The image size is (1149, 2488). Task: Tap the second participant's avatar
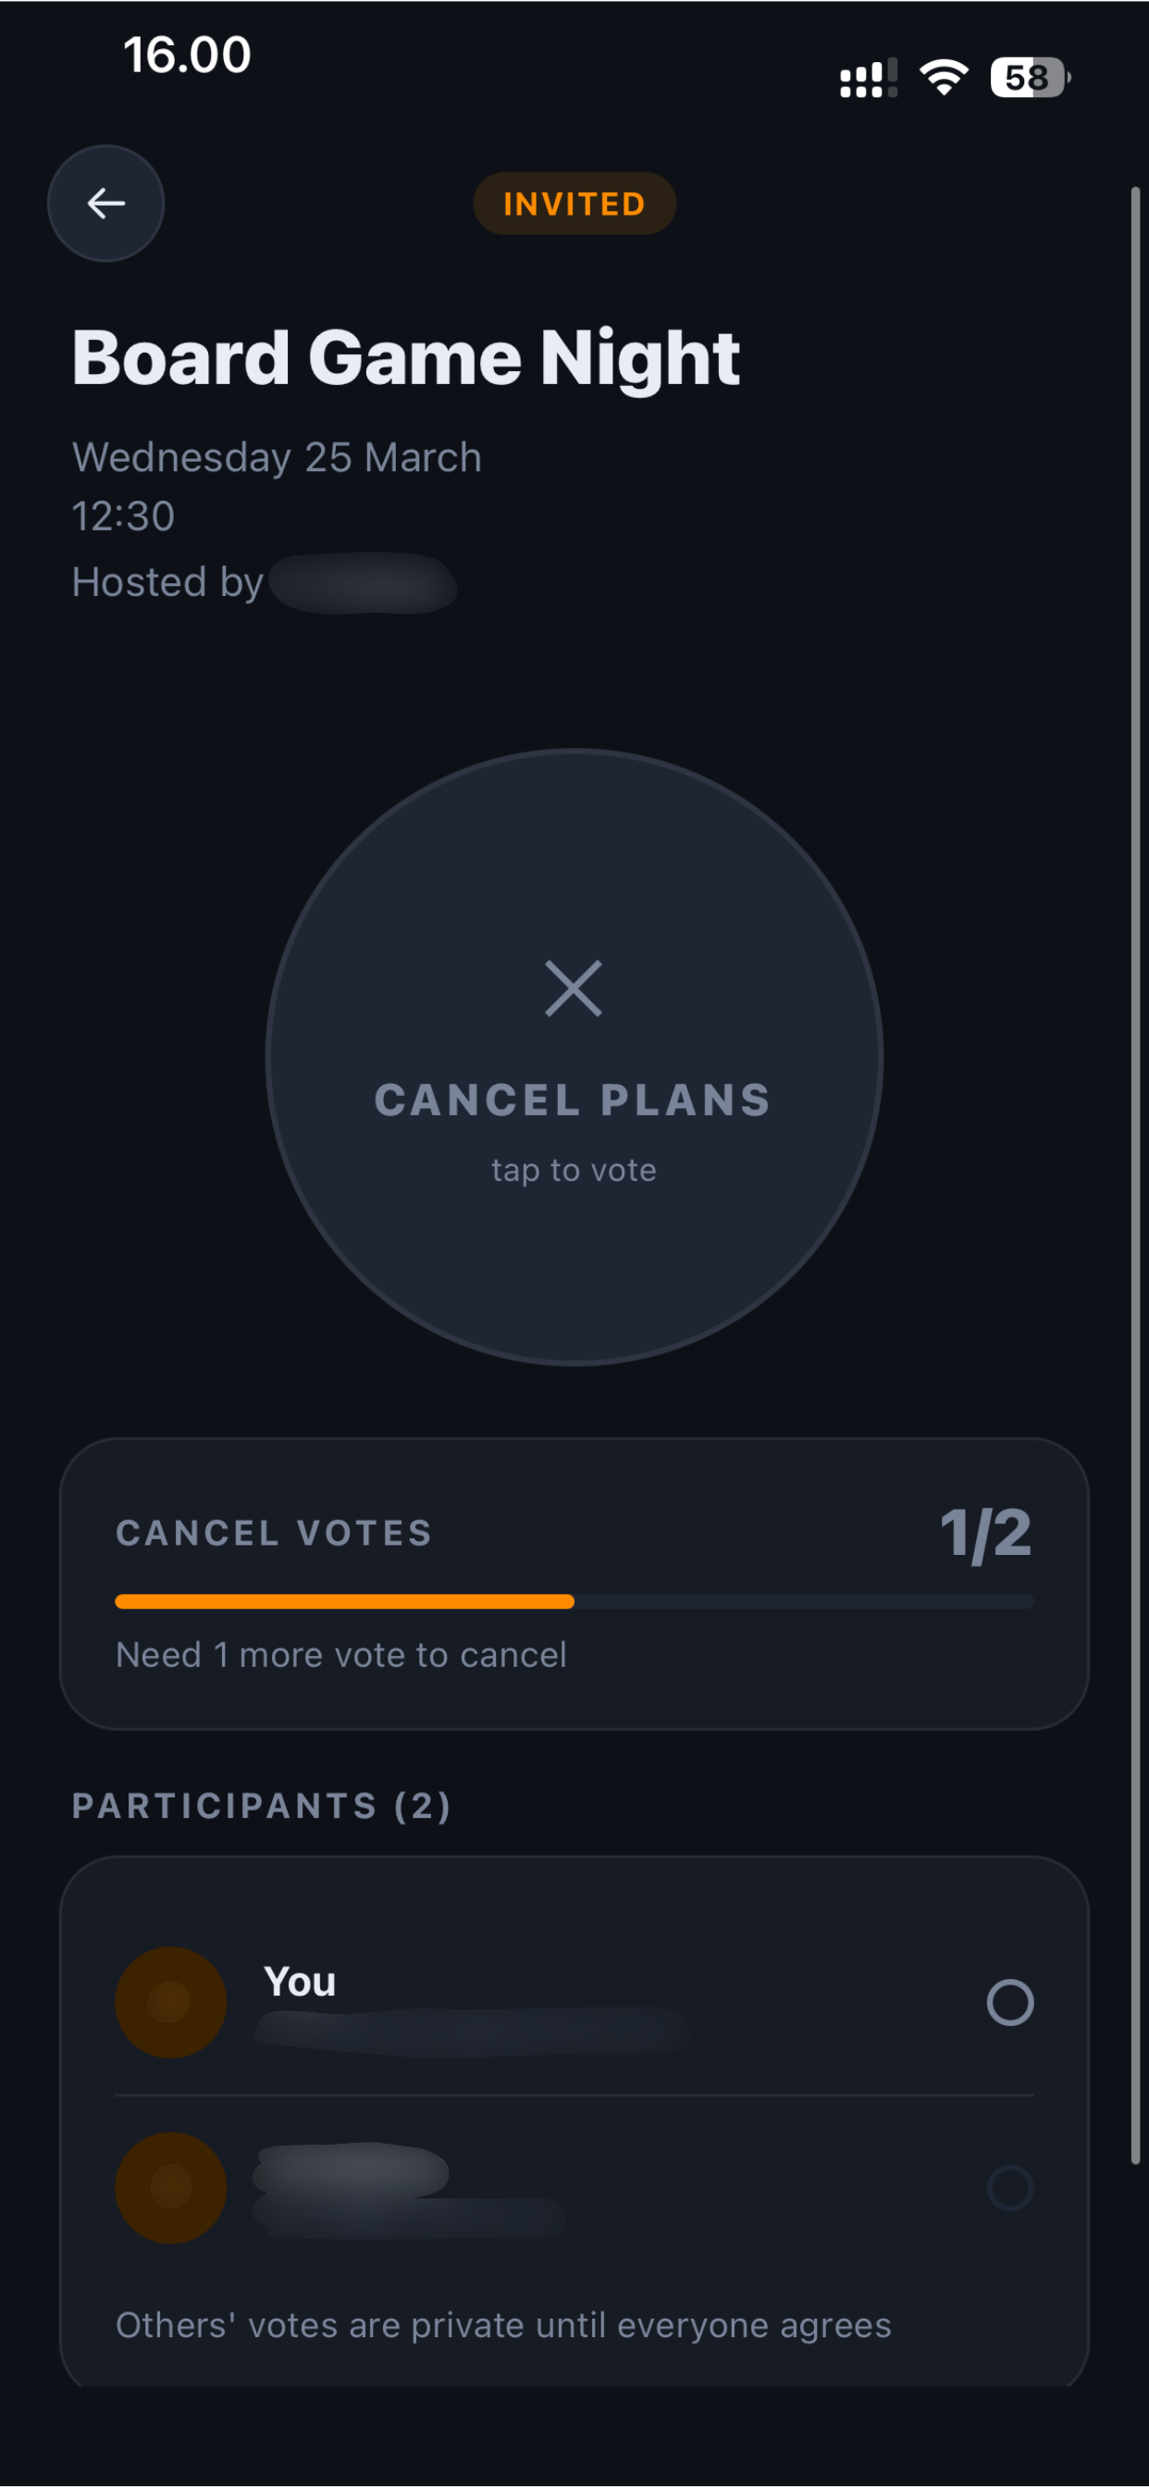coord(171,2187)
